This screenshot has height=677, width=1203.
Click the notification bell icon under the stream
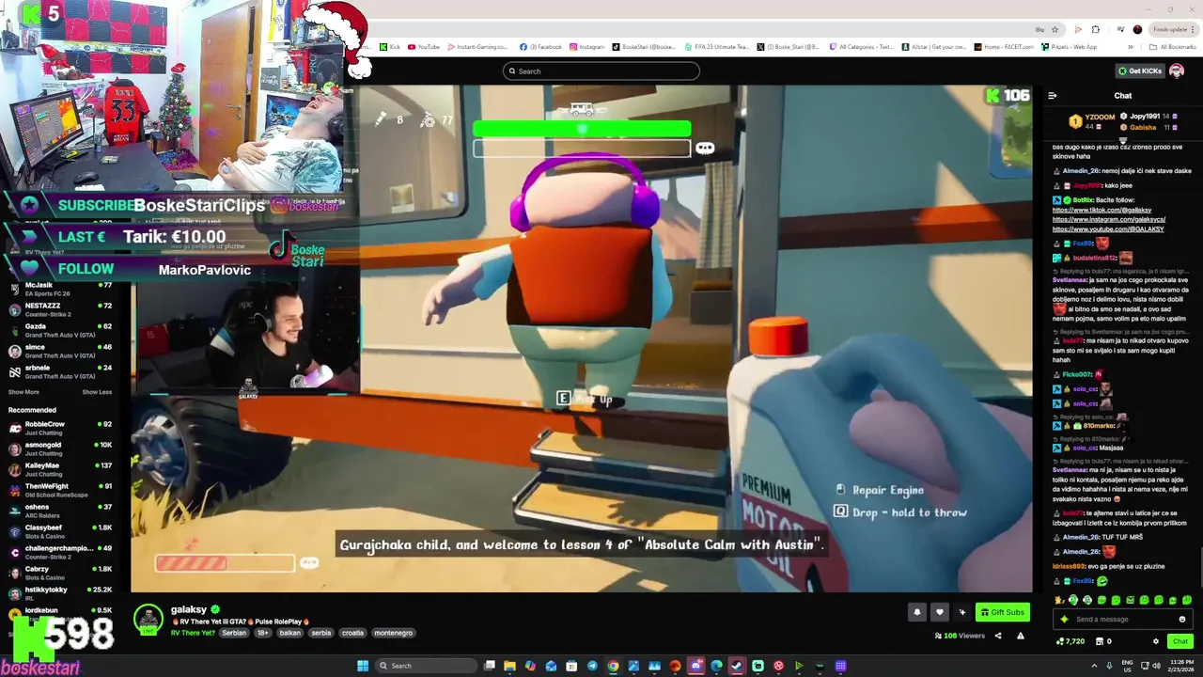pos(917,612)
